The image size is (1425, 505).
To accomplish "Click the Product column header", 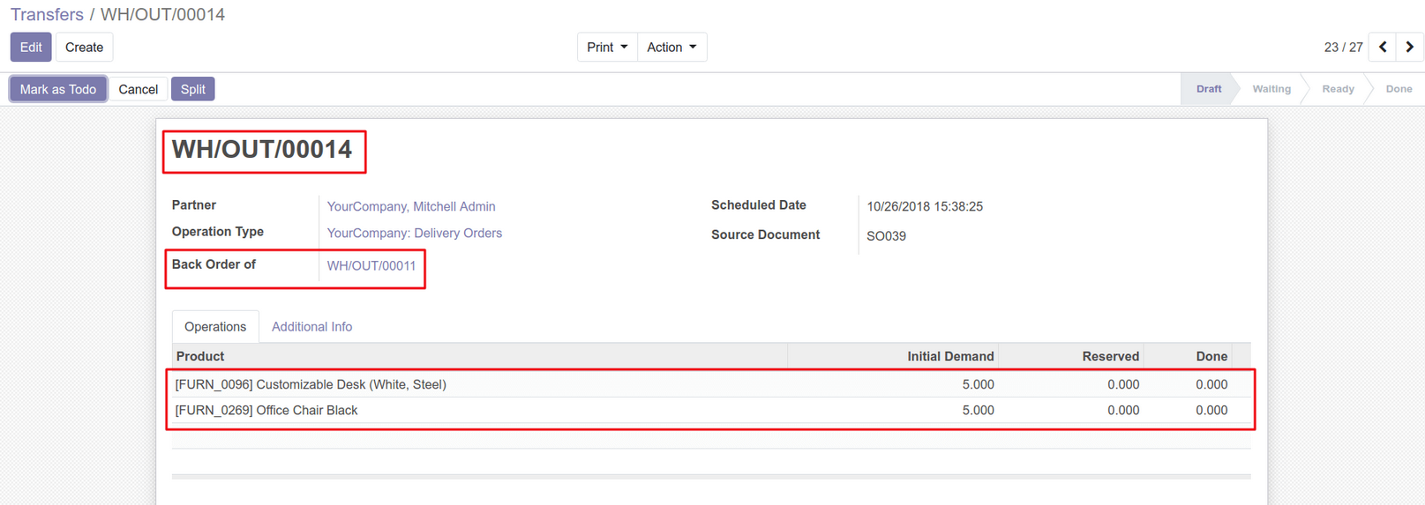I will [200, 357].
